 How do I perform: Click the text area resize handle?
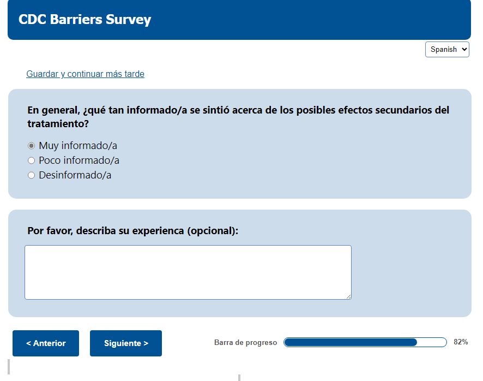(348, 296)
